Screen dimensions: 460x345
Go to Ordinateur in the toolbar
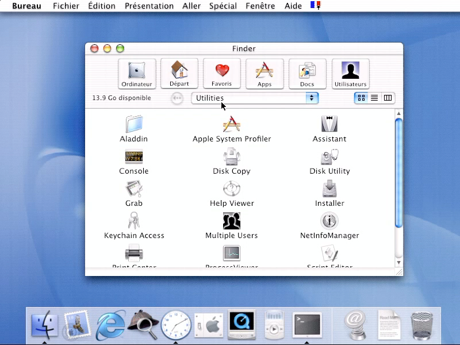click(137, 74)
